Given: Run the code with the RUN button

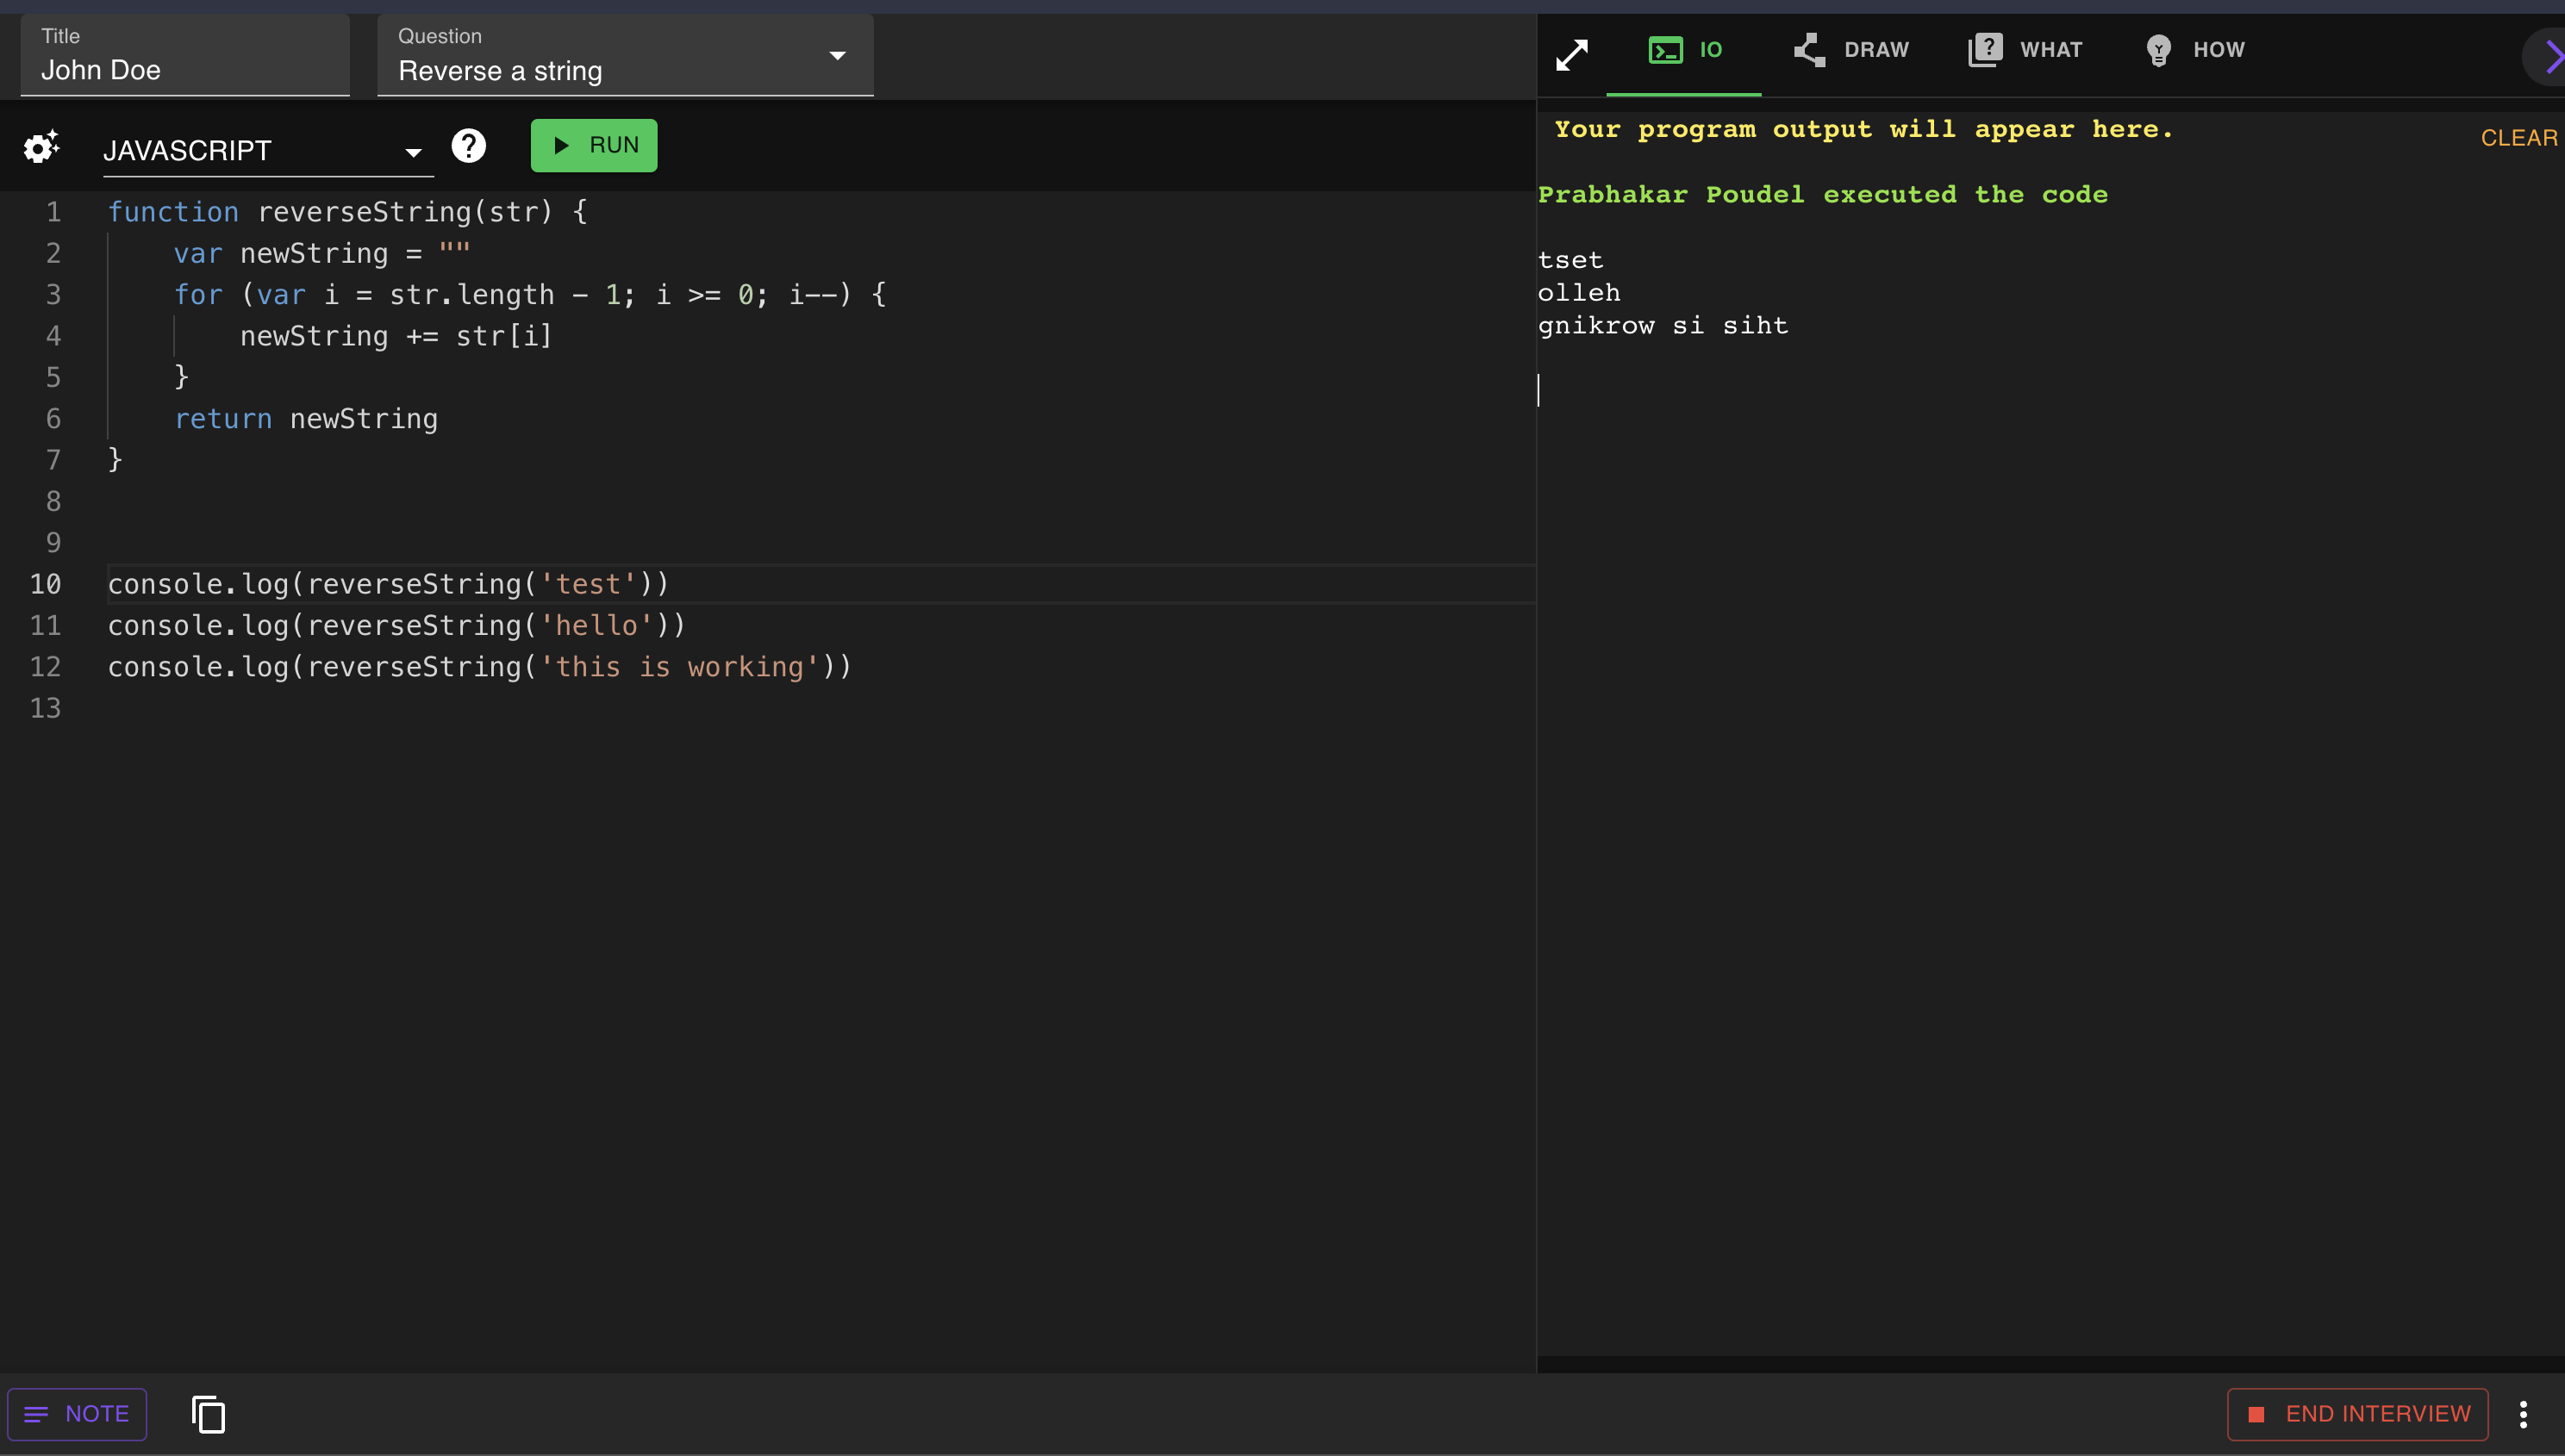Looking at the screenshot, I should click(594, 146).
